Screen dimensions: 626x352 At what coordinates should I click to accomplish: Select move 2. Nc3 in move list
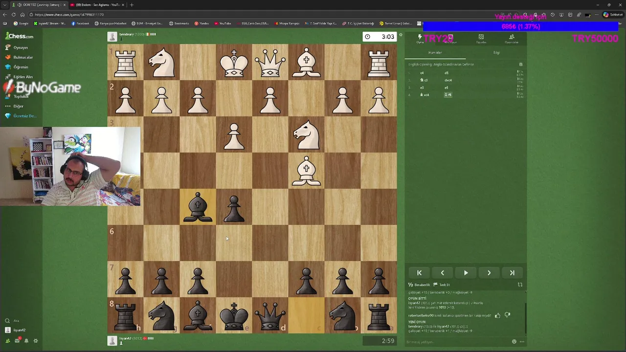[x=424, y=80]
